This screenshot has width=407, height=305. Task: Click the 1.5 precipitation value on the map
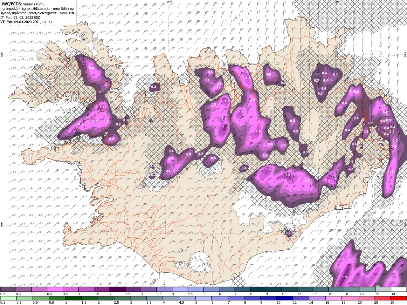pyautogui.click(x=227, y=101)
